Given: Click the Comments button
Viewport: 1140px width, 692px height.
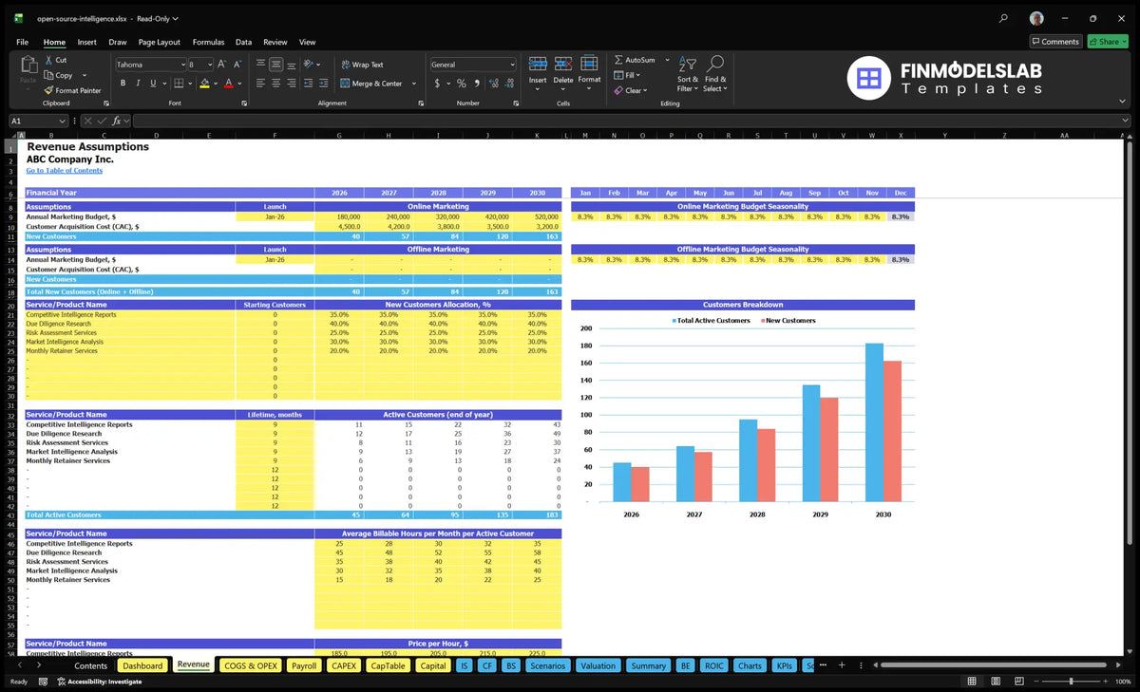Looking at the screenshot, I should pyautogui.click(x=1055, y=42).
